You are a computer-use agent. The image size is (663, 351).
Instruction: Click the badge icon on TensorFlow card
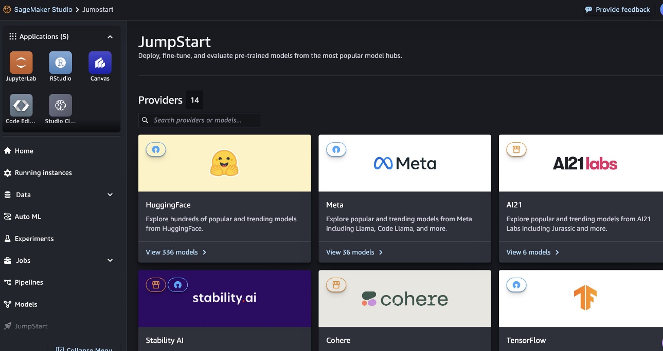[516, 285]
